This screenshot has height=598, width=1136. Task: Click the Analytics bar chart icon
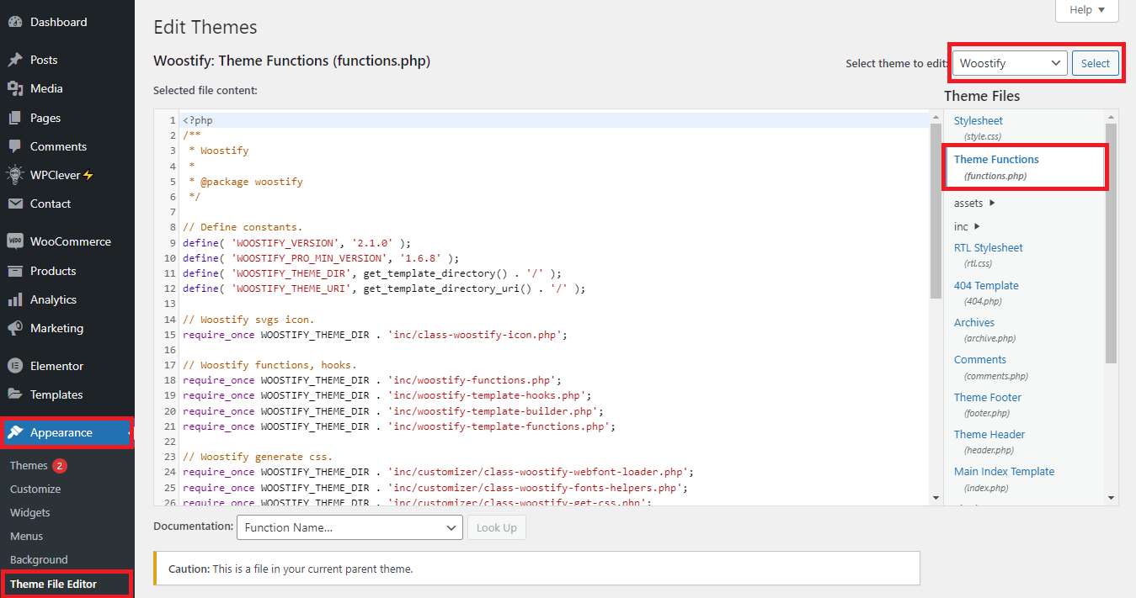point(15,299)
